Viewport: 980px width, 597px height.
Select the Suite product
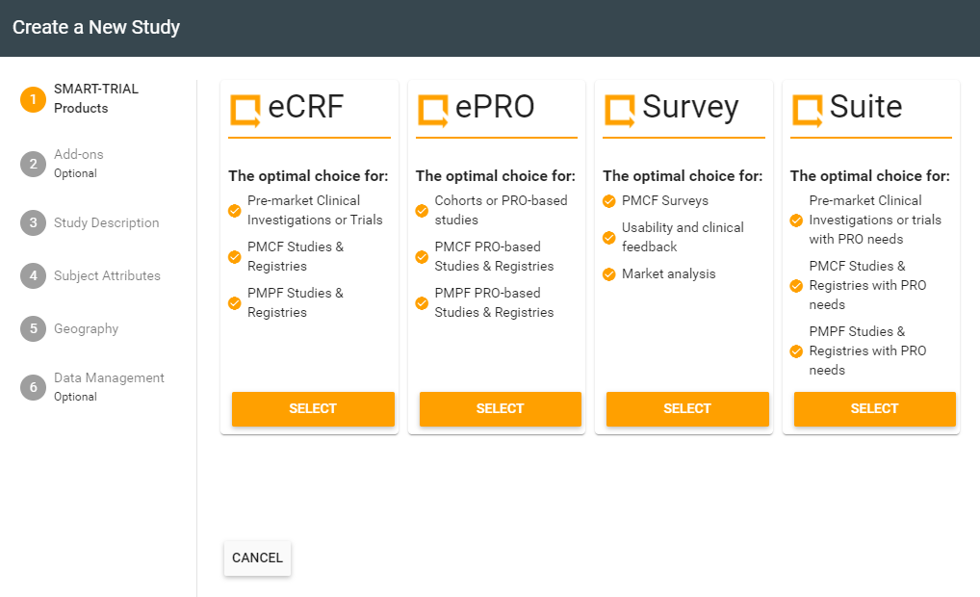click(x=874, y=409)
